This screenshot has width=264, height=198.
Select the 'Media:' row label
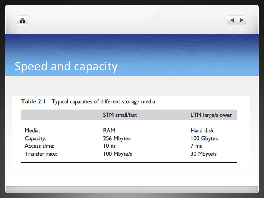(x=32, y=130)
